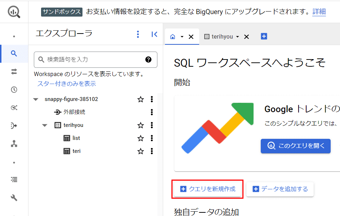Close the terihyou tab

point(247,37)
